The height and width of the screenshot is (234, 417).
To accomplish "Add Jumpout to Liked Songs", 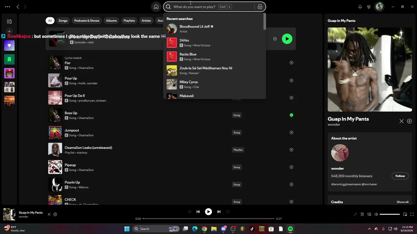I will (x=291, y=132).
